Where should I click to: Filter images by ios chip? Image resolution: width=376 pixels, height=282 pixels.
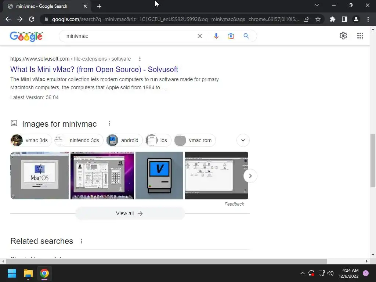coord(158,140)
